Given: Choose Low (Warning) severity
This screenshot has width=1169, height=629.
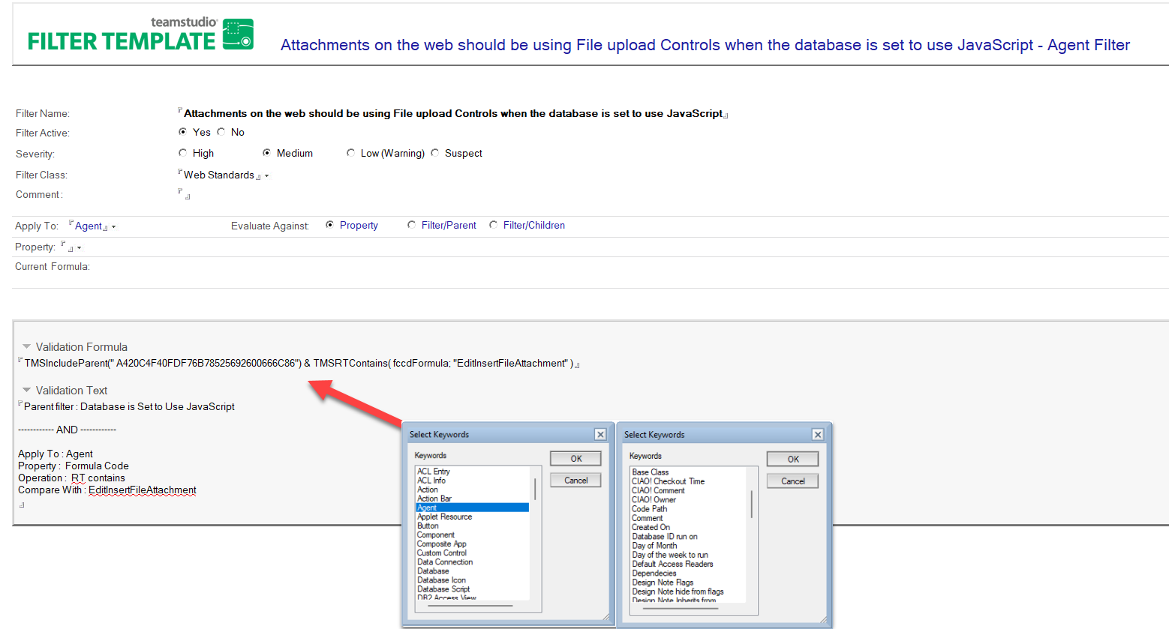Looking at the screenshot, I should (x=350, y=153).
